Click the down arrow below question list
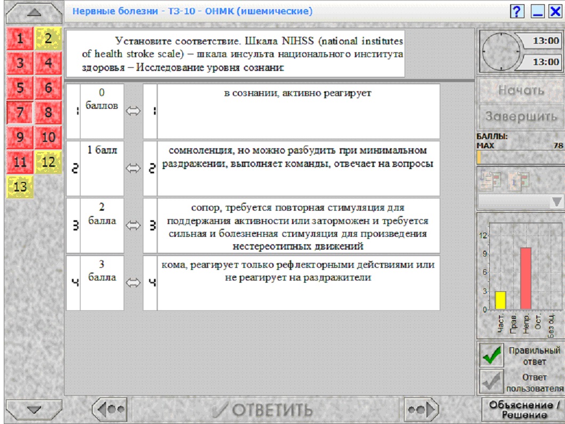 tap(34, 409)
